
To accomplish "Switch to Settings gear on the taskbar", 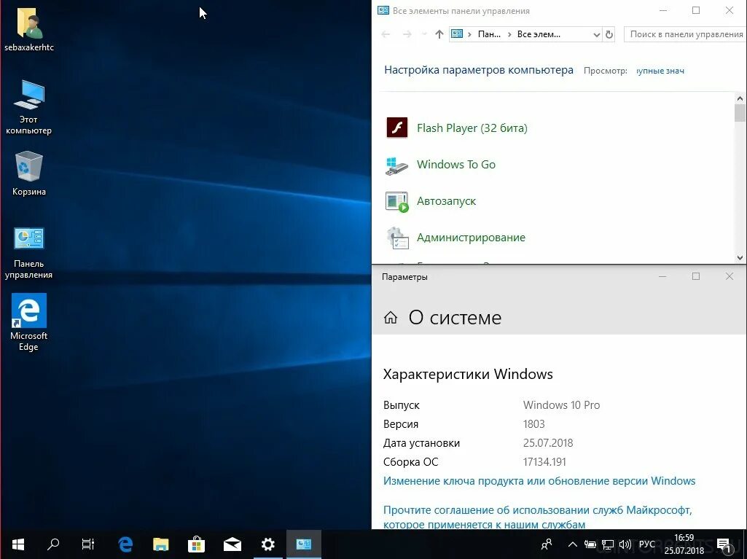I will [267, 544].
